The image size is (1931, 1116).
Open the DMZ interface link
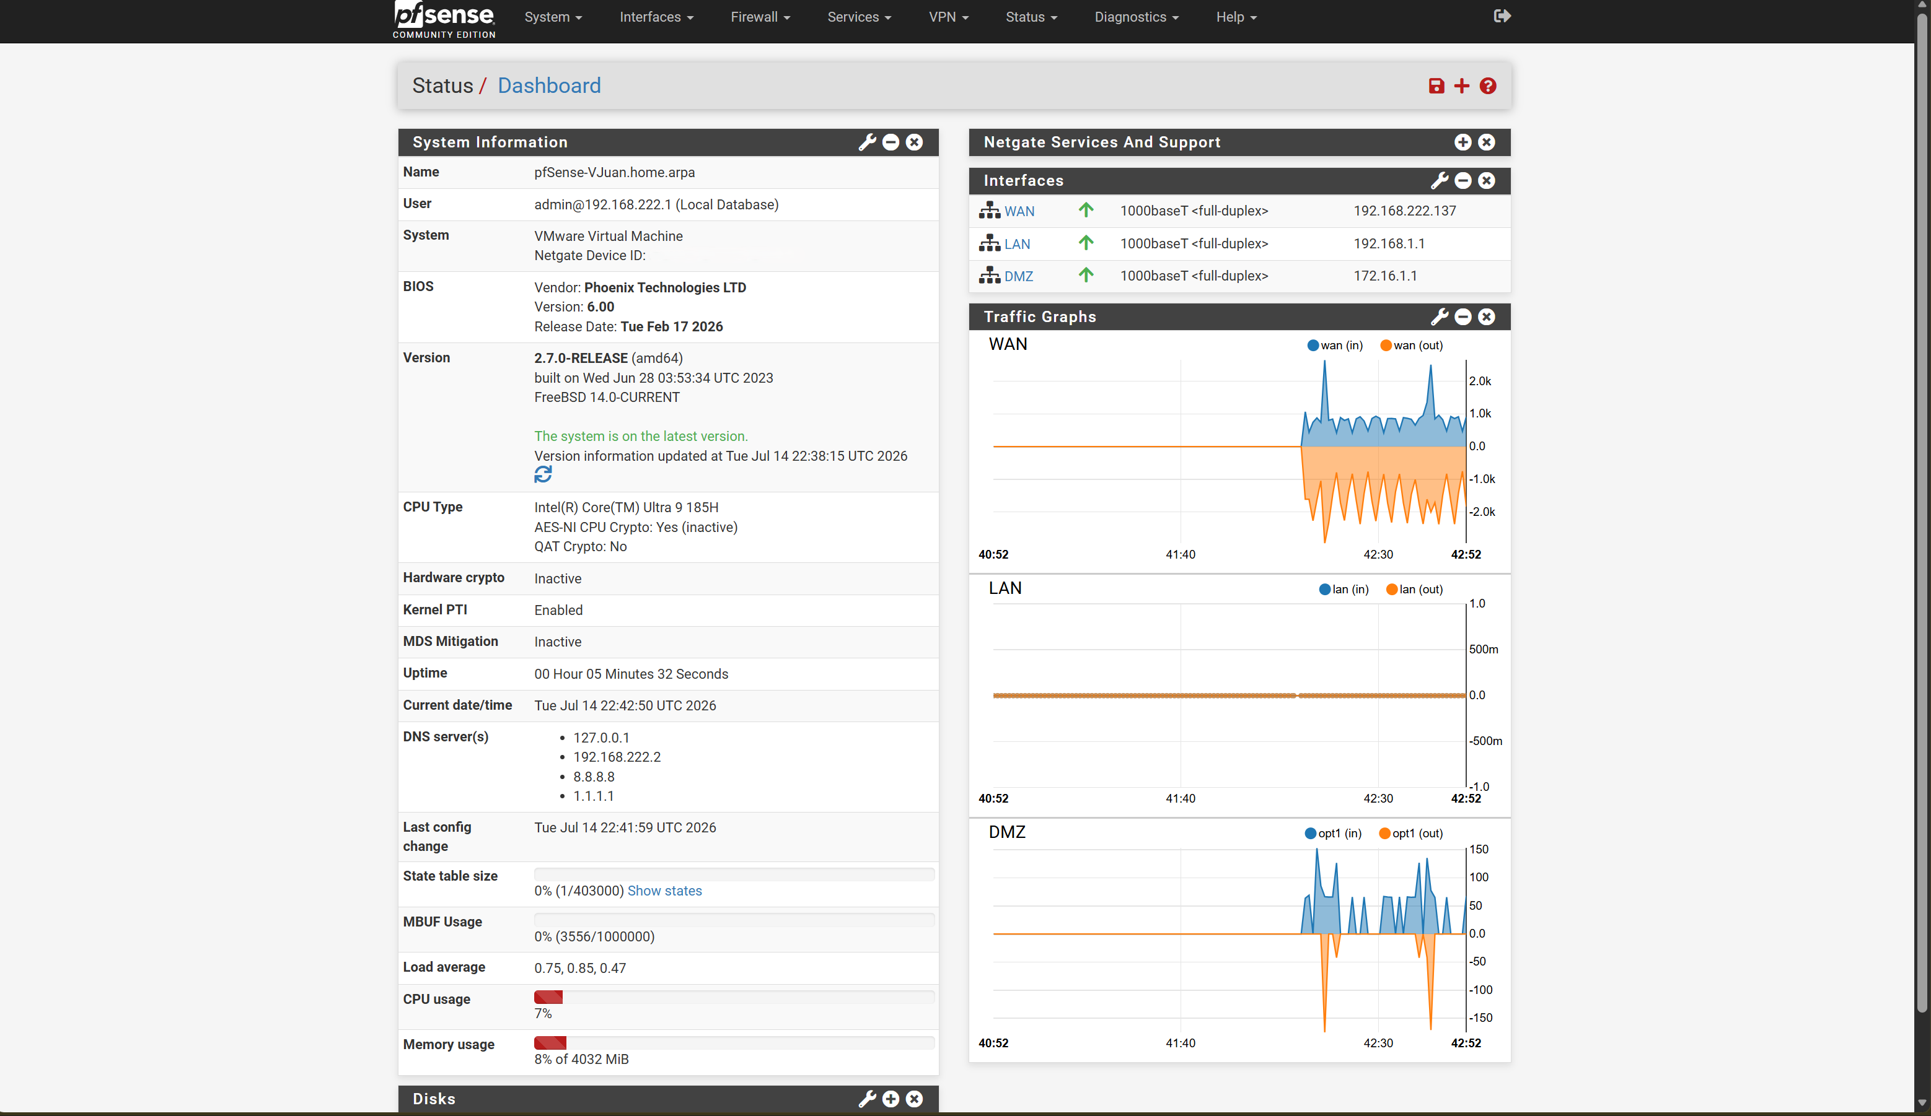tap(1018, 276)
